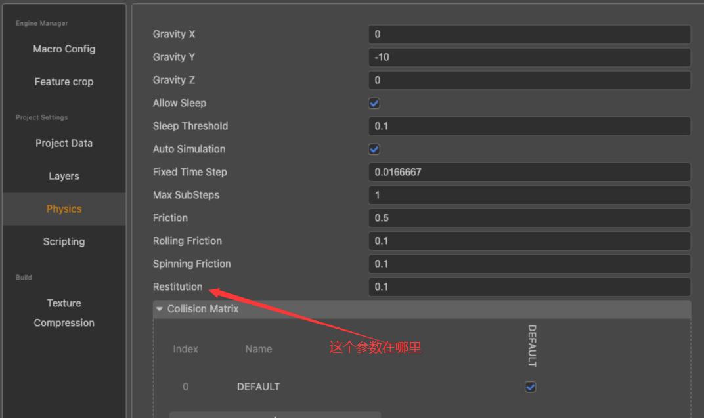Select the Restitution value field
The width and height of the screenshot is (704, 418).
coord(529,287)
